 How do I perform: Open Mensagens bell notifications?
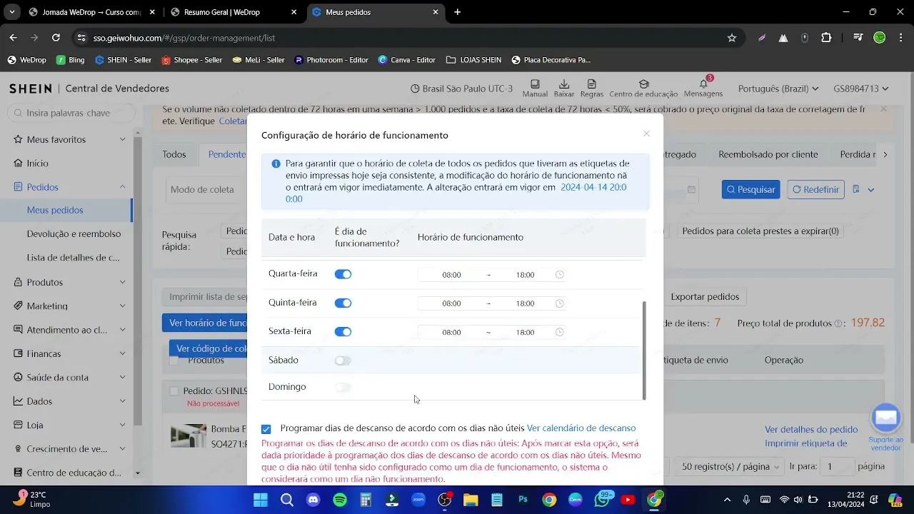703,84
